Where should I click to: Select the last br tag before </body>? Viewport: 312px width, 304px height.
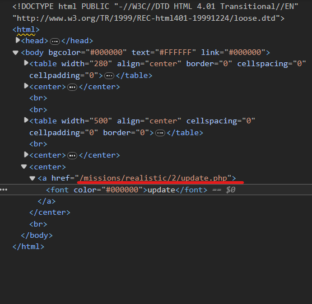(x=38, y=224)
